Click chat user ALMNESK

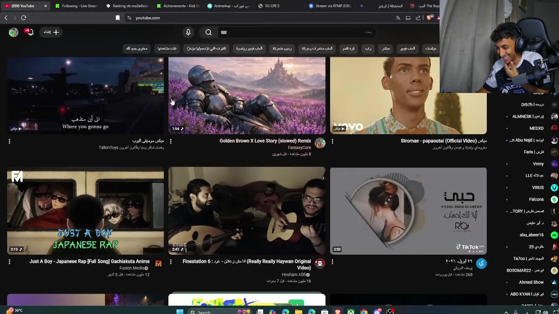click(528, 116)
